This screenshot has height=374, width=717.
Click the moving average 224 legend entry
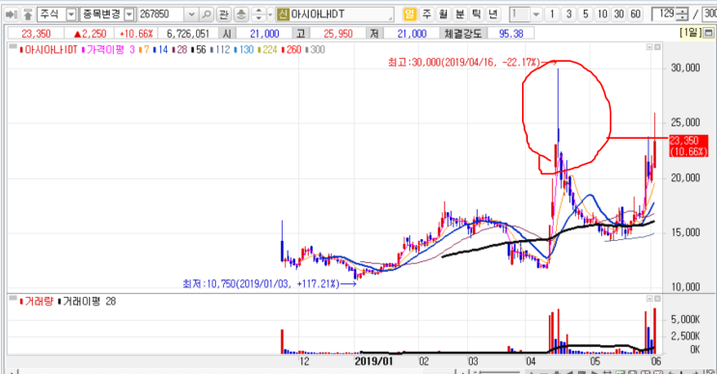[267, 49]
